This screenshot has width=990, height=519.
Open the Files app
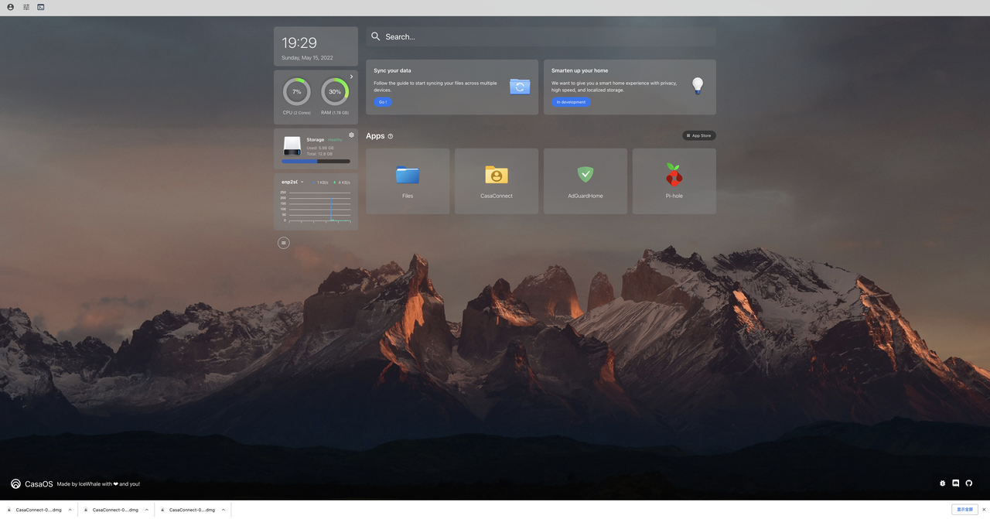408,181
